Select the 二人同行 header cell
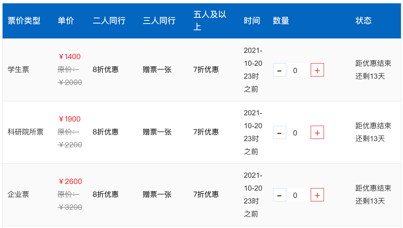 coord(109,21)
